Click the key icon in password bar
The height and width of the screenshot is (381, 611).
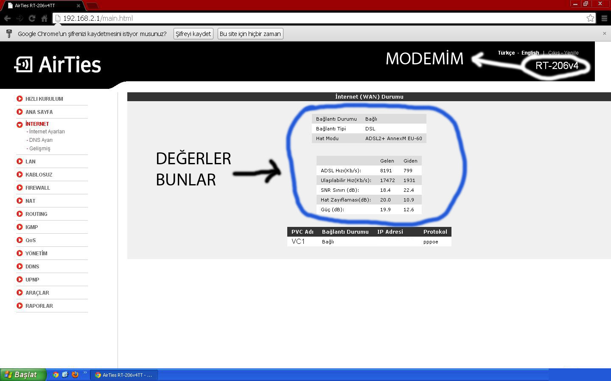[x=9, y=34]
